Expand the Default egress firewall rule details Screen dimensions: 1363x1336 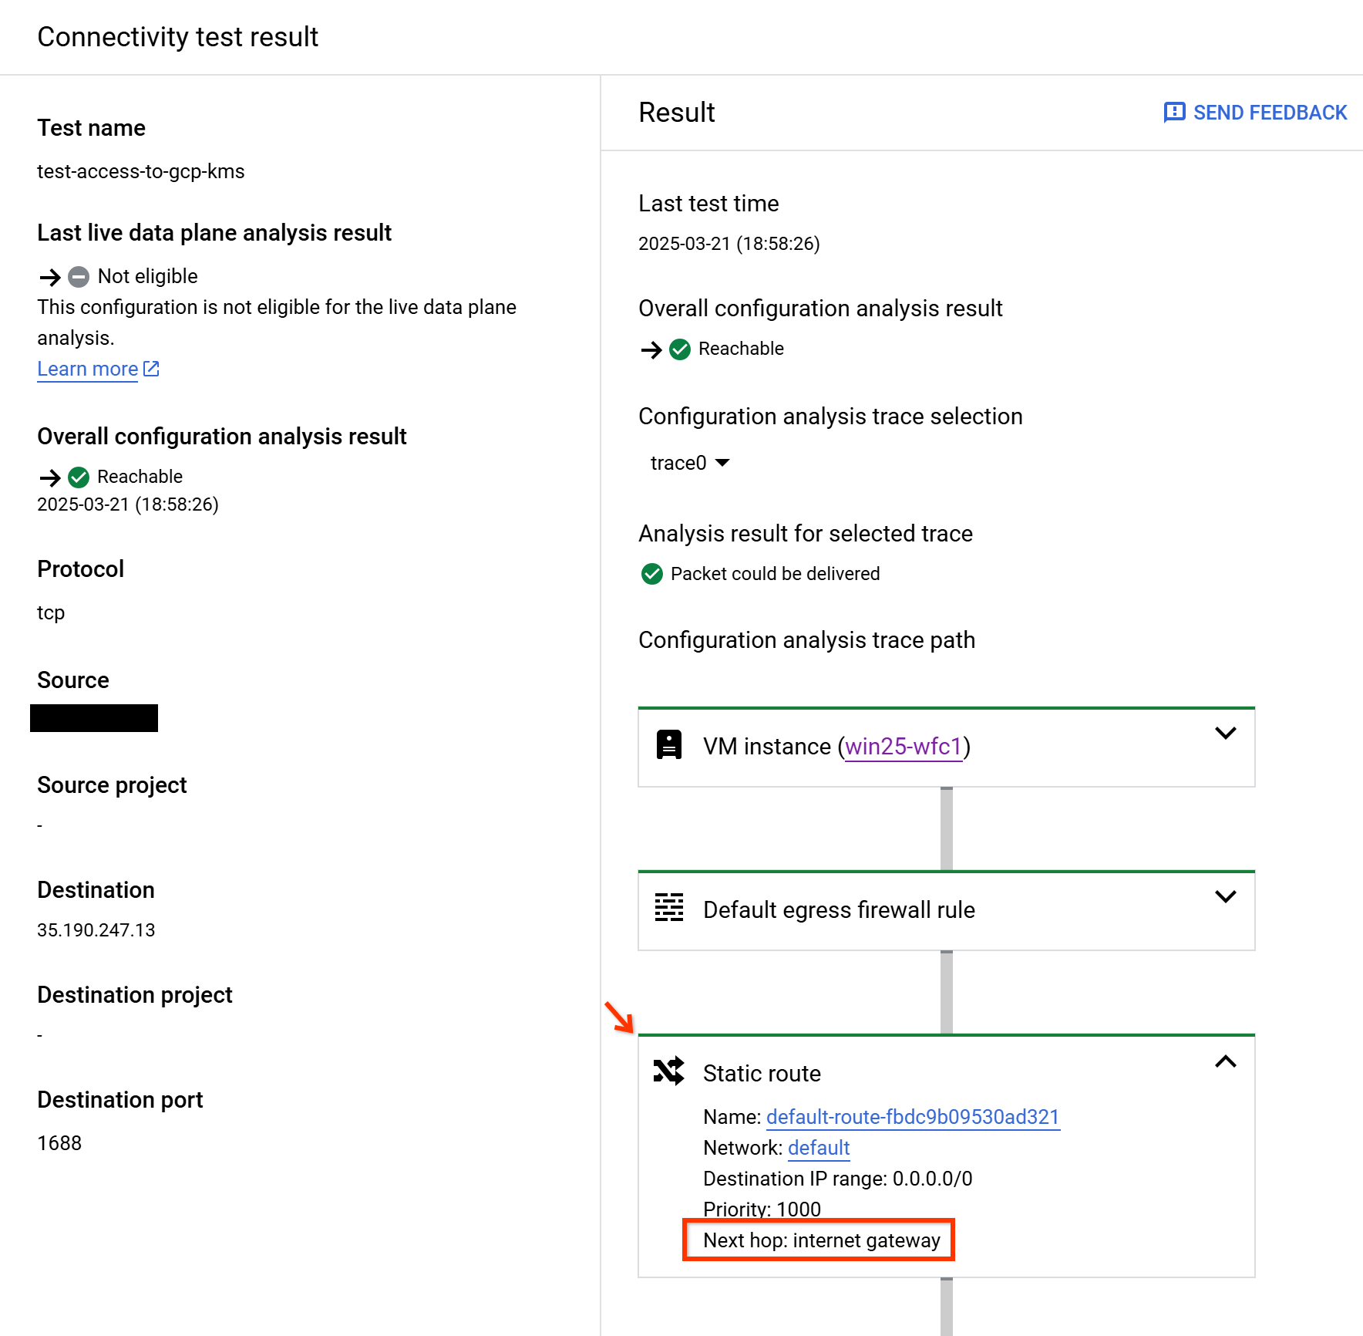click(1226, 896)
